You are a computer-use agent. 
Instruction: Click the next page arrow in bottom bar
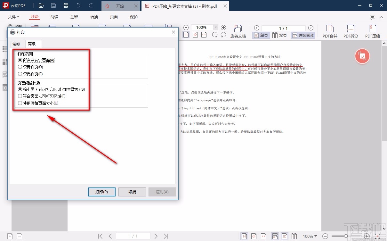156,236
